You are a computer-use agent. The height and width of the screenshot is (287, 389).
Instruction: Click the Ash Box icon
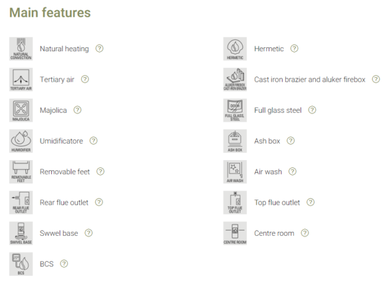pyautogui.click(x=235, y=141)
